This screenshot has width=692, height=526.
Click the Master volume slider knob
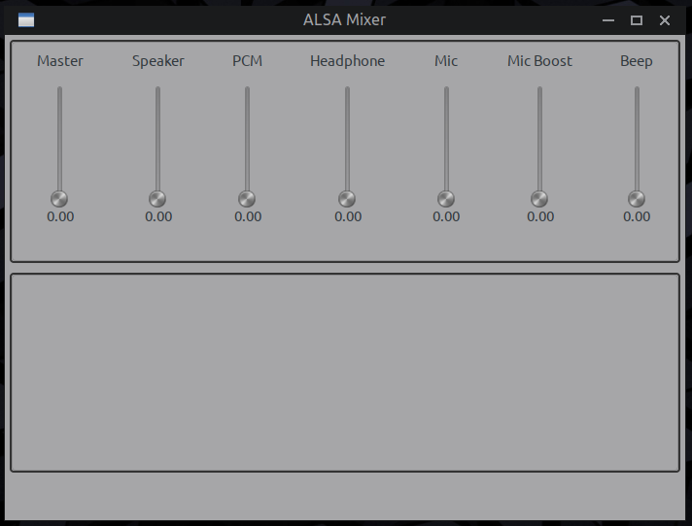(59, 199)
